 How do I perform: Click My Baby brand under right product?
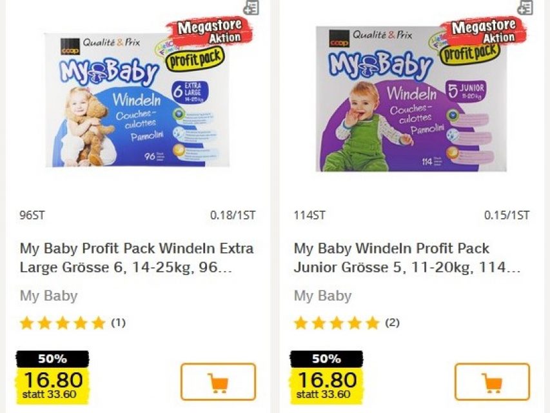(322, 296)
